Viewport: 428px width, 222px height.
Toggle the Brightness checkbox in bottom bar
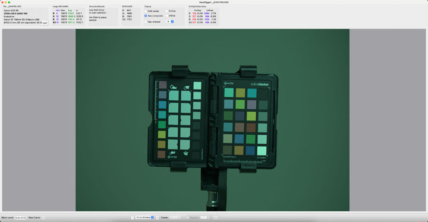(188, 218)
